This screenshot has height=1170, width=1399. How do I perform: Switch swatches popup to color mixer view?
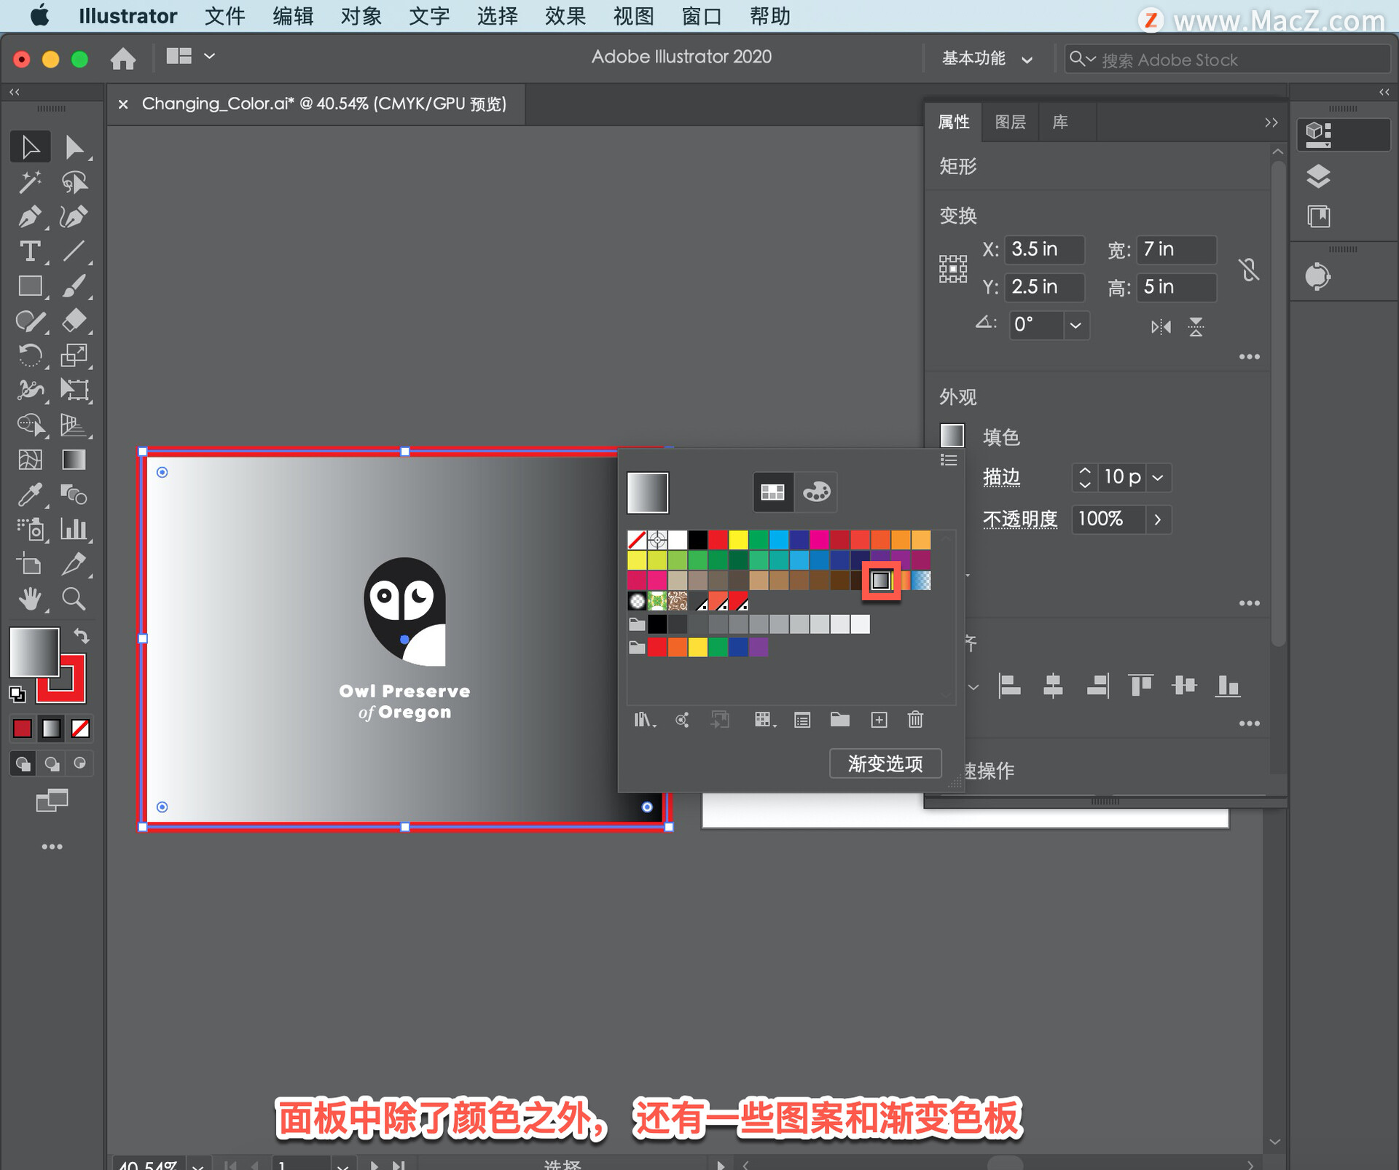[816, 492]
